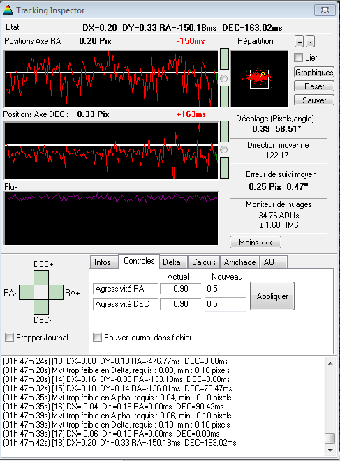Apply new aggressiveness with Appliquer
The width and height of the screenshot is (340, 461).
point(272,296)
